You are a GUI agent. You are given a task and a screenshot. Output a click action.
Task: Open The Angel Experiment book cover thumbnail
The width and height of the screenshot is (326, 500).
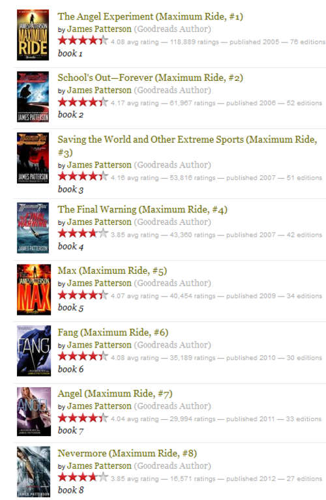click(33, 35)
